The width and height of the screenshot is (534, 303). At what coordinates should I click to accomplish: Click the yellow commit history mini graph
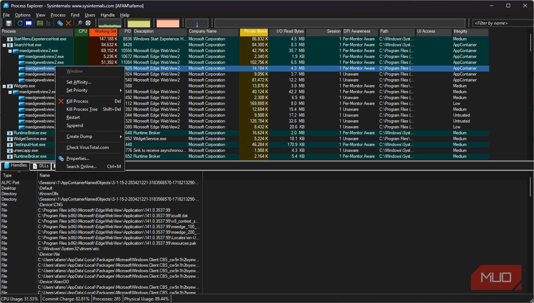(x=139, y=23)
